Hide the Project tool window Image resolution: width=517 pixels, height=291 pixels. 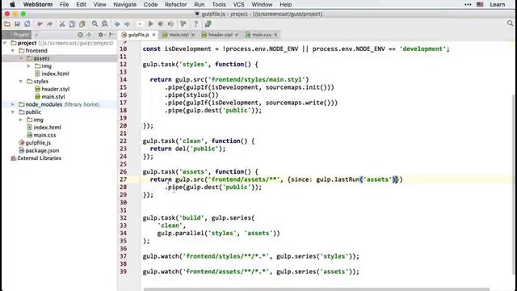point(111,35)
